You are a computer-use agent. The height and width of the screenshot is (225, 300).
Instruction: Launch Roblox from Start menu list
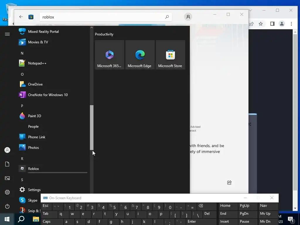click(53, 168)
